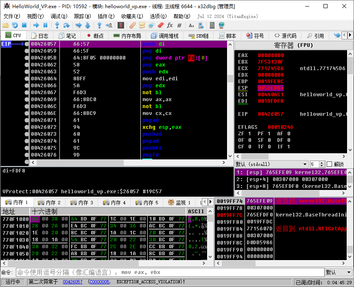354x287 pixels.
Task: Click the Step Into toolbar icon
Action: [57, 25]
